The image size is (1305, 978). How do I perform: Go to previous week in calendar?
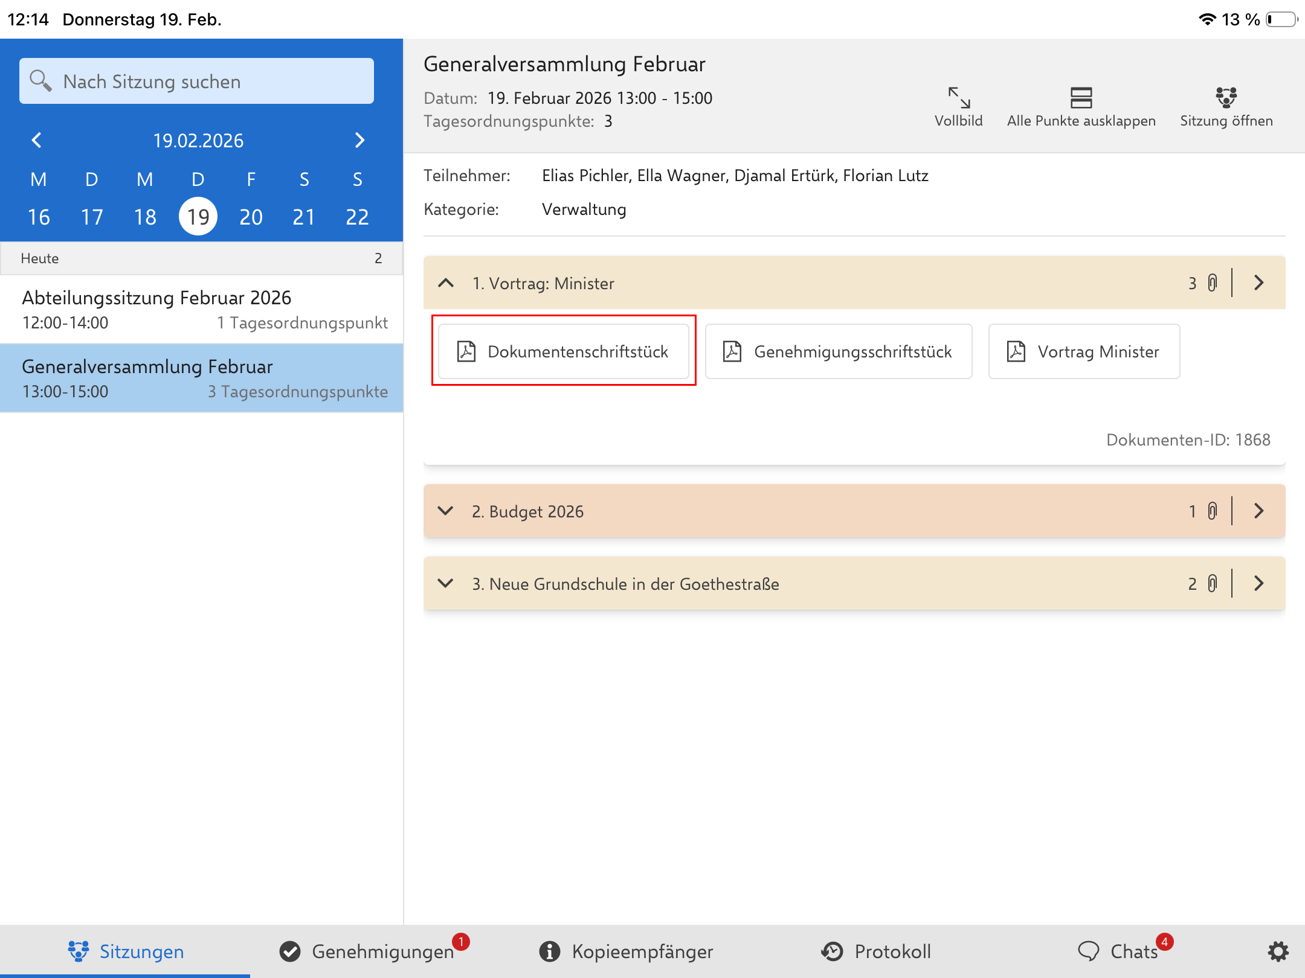[37, 140]
